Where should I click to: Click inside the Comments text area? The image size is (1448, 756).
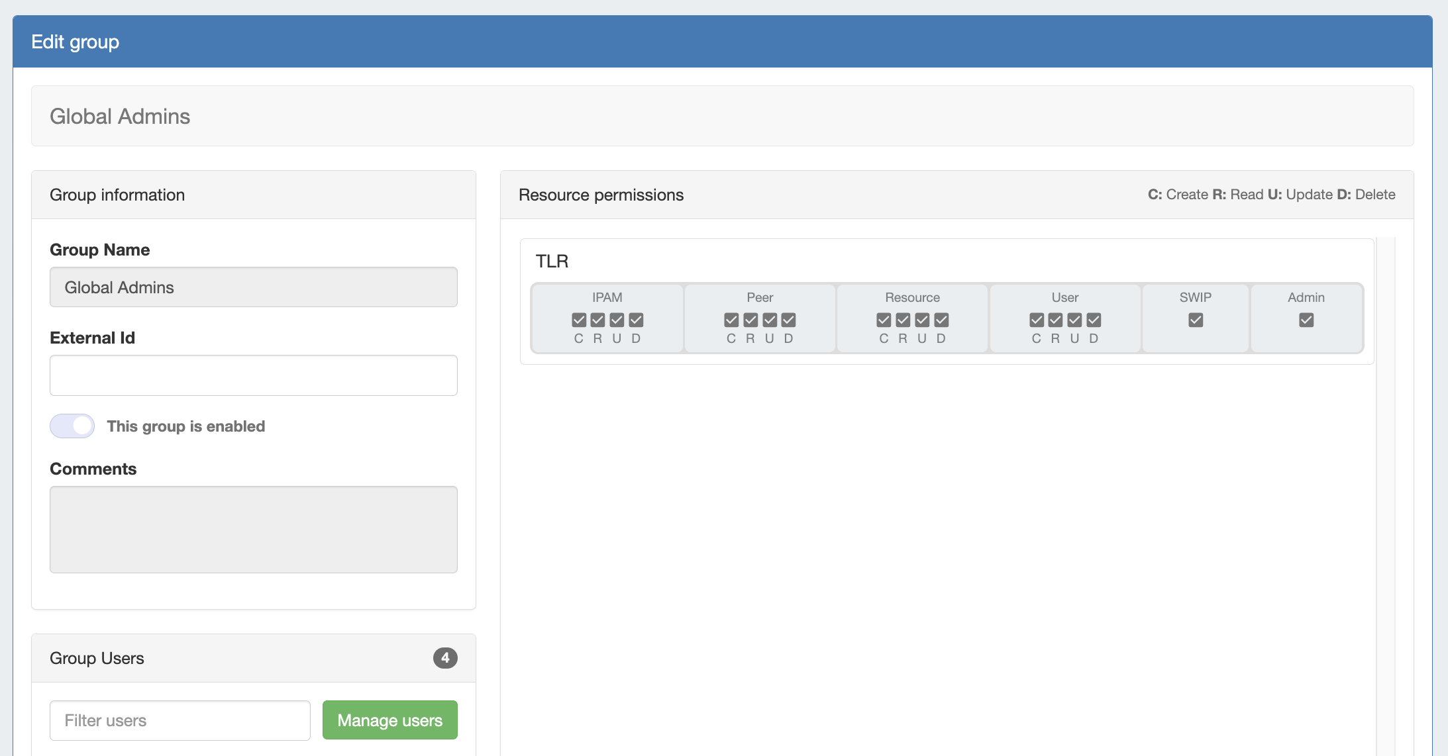[253, 530]
